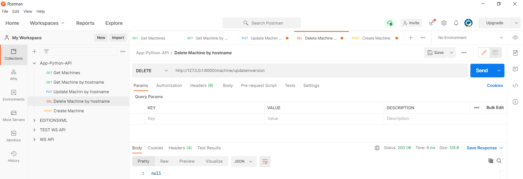Open the documentation icon in right sidebar

point(515,53)
